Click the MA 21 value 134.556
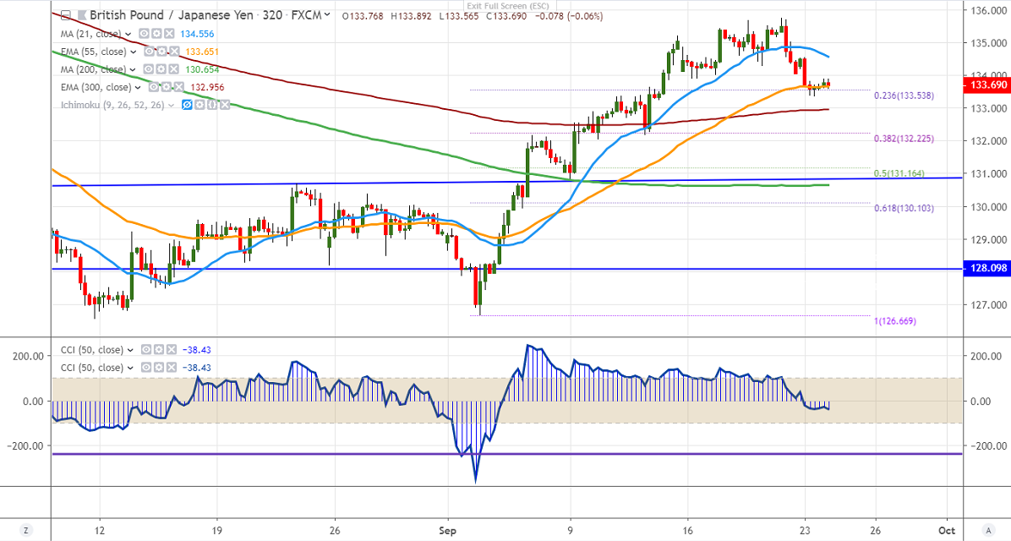 [198, 34]
